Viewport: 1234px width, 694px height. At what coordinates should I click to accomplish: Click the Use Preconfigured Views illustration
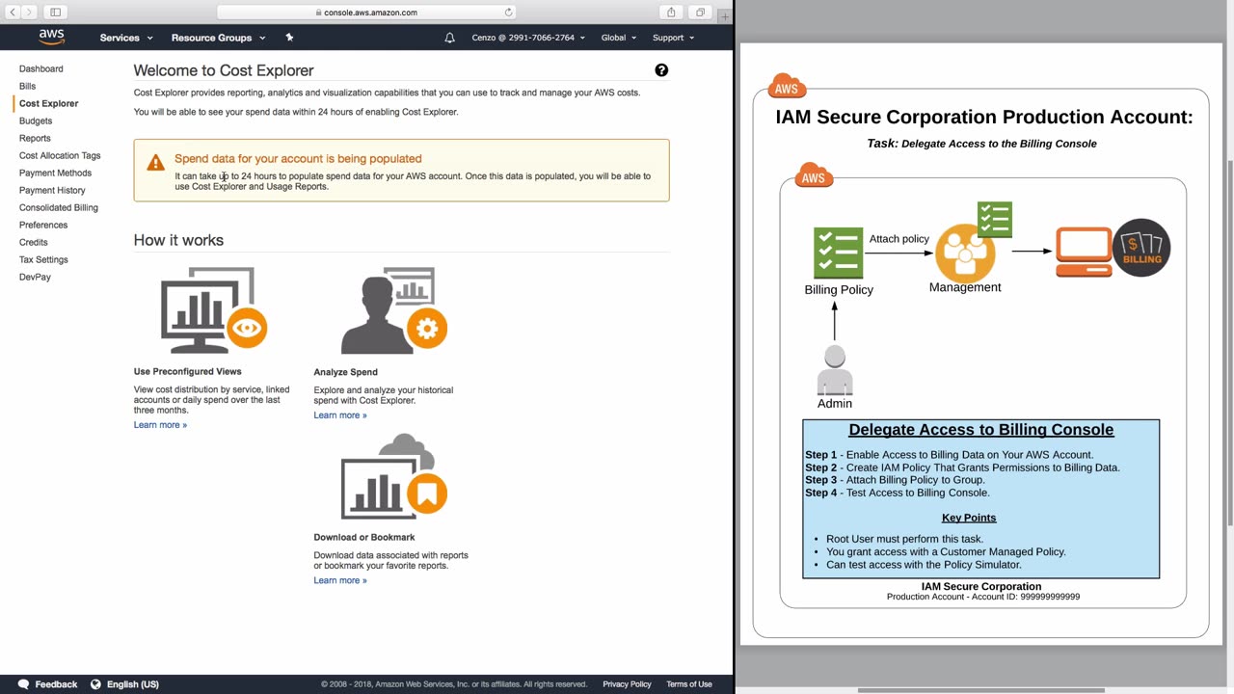tap(213, 310)
